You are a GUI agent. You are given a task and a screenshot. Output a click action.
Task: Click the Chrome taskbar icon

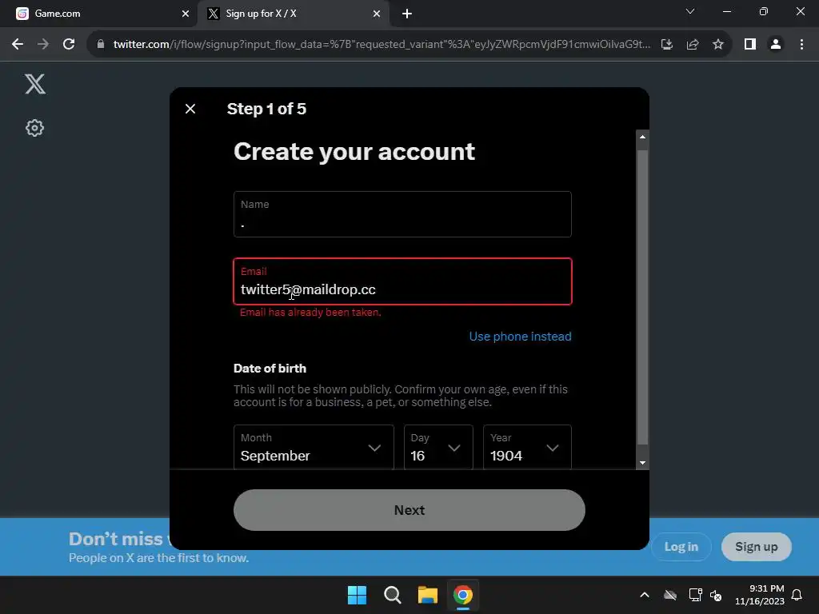(x=463, y=595)
